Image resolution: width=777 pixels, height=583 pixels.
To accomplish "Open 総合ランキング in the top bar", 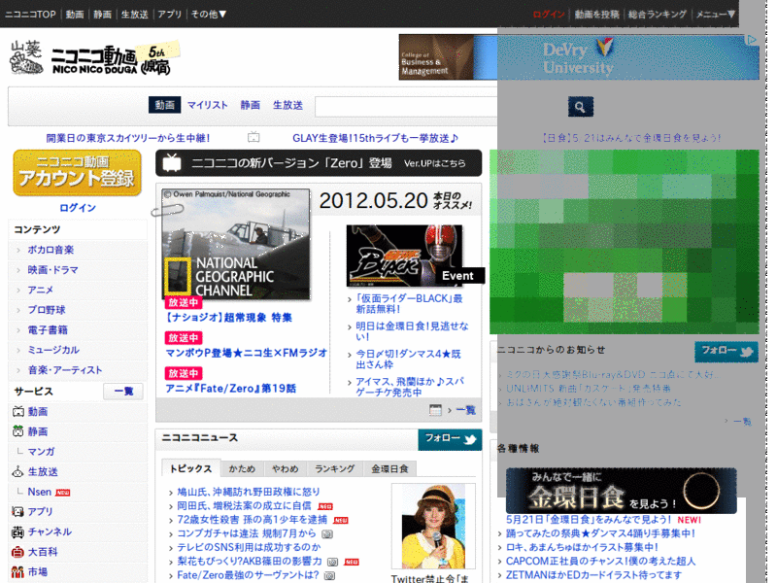I will click(x=658, y=15).
